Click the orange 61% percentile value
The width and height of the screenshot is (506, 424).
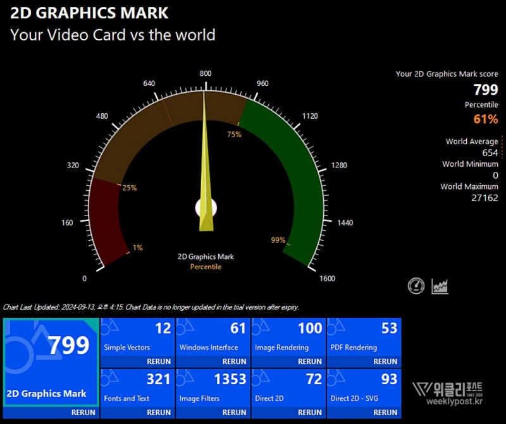pos(486,119)
